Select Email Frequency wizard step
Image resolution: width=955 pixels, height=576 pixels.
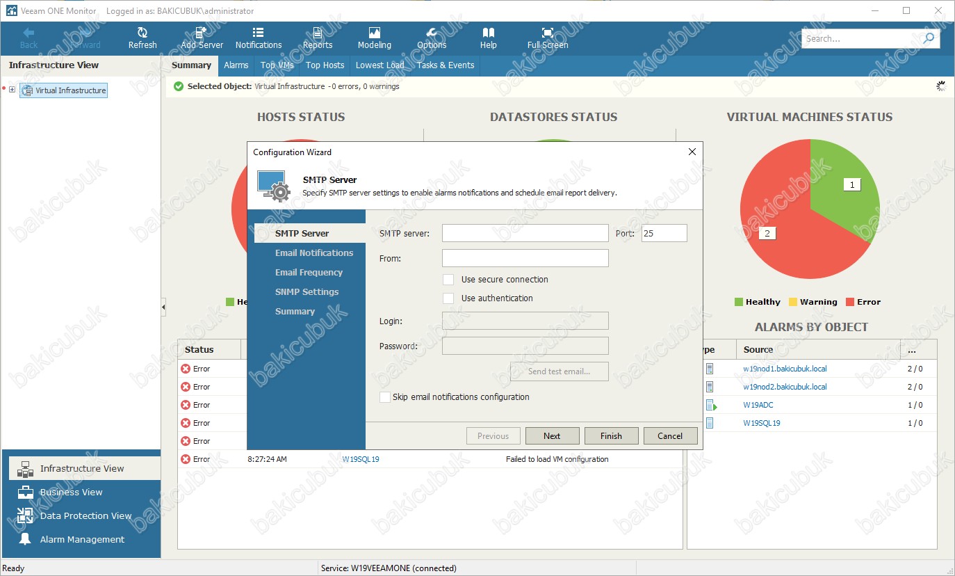tap(309, 273)
